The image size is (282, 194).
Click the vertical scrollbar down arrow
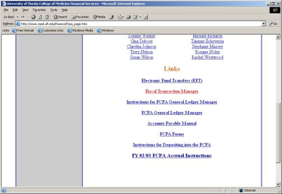click(278, 184)
